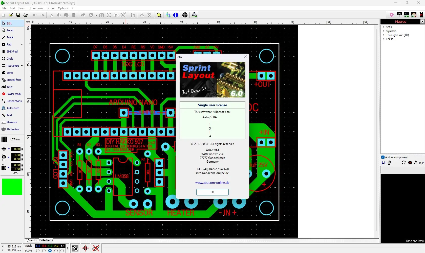
Task: Click the pink ring selector icon
Action: [392, 15]
